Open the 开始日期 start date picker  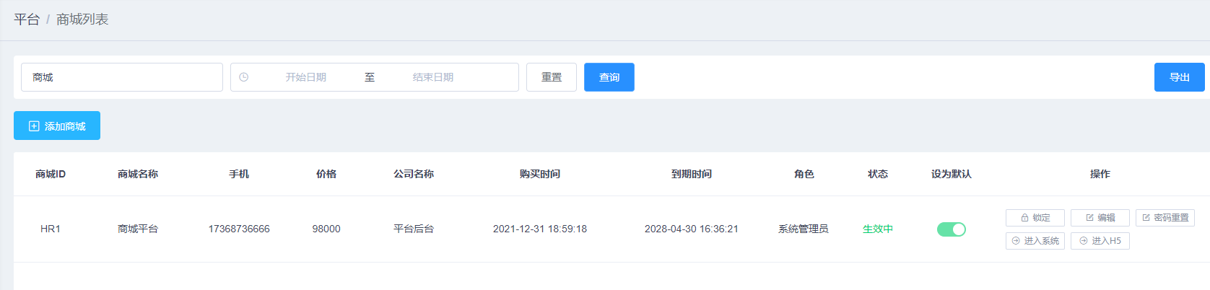coord(305,77)
